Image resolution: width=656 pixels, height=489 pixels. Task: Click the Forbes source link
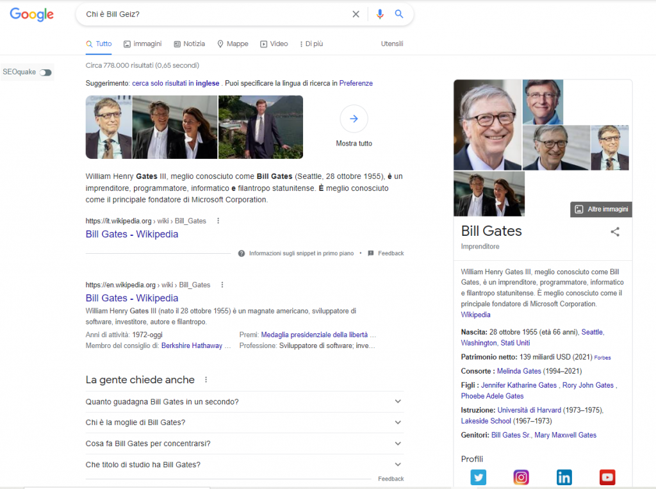602,358
